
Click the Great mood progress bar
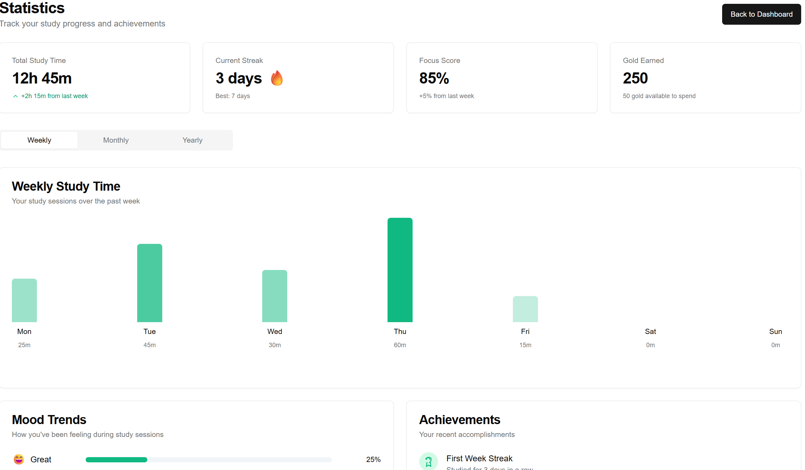[208, 459]
